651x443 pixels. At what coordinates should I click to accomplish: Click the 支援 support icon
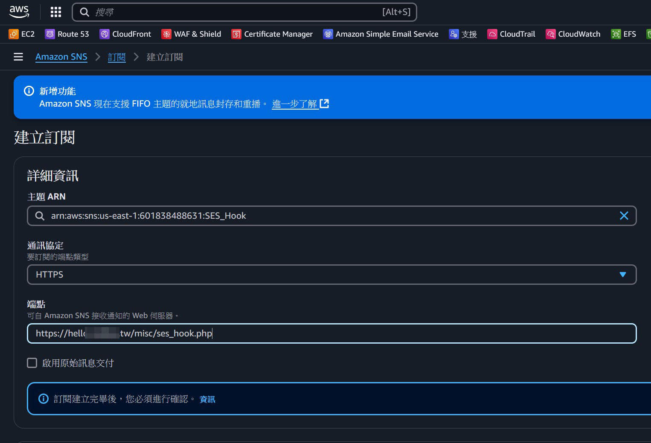(x=453, y=34)
